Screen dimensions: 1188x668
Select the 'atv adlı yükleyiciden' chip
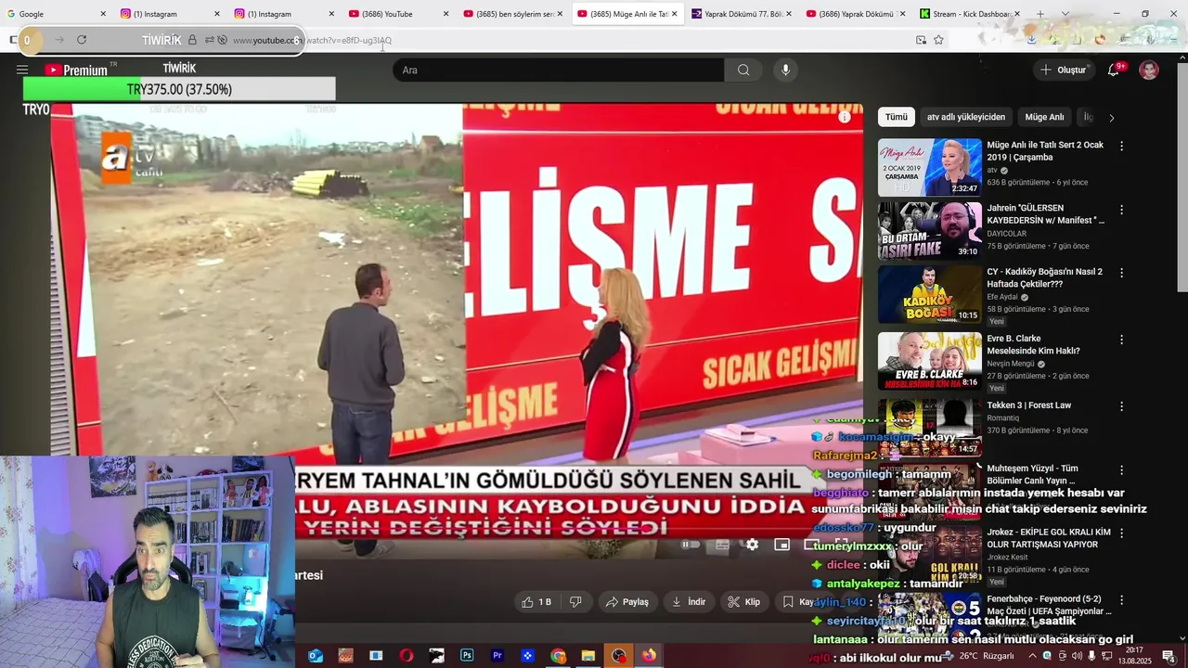click(966, 117)
